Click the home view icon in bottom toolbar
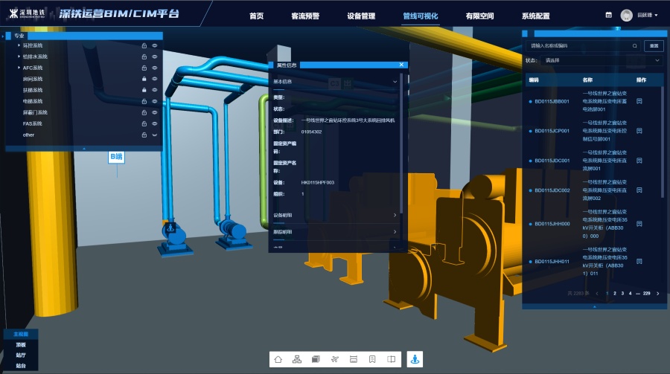This screenshot has width=670, height=374. click(278, 359)
